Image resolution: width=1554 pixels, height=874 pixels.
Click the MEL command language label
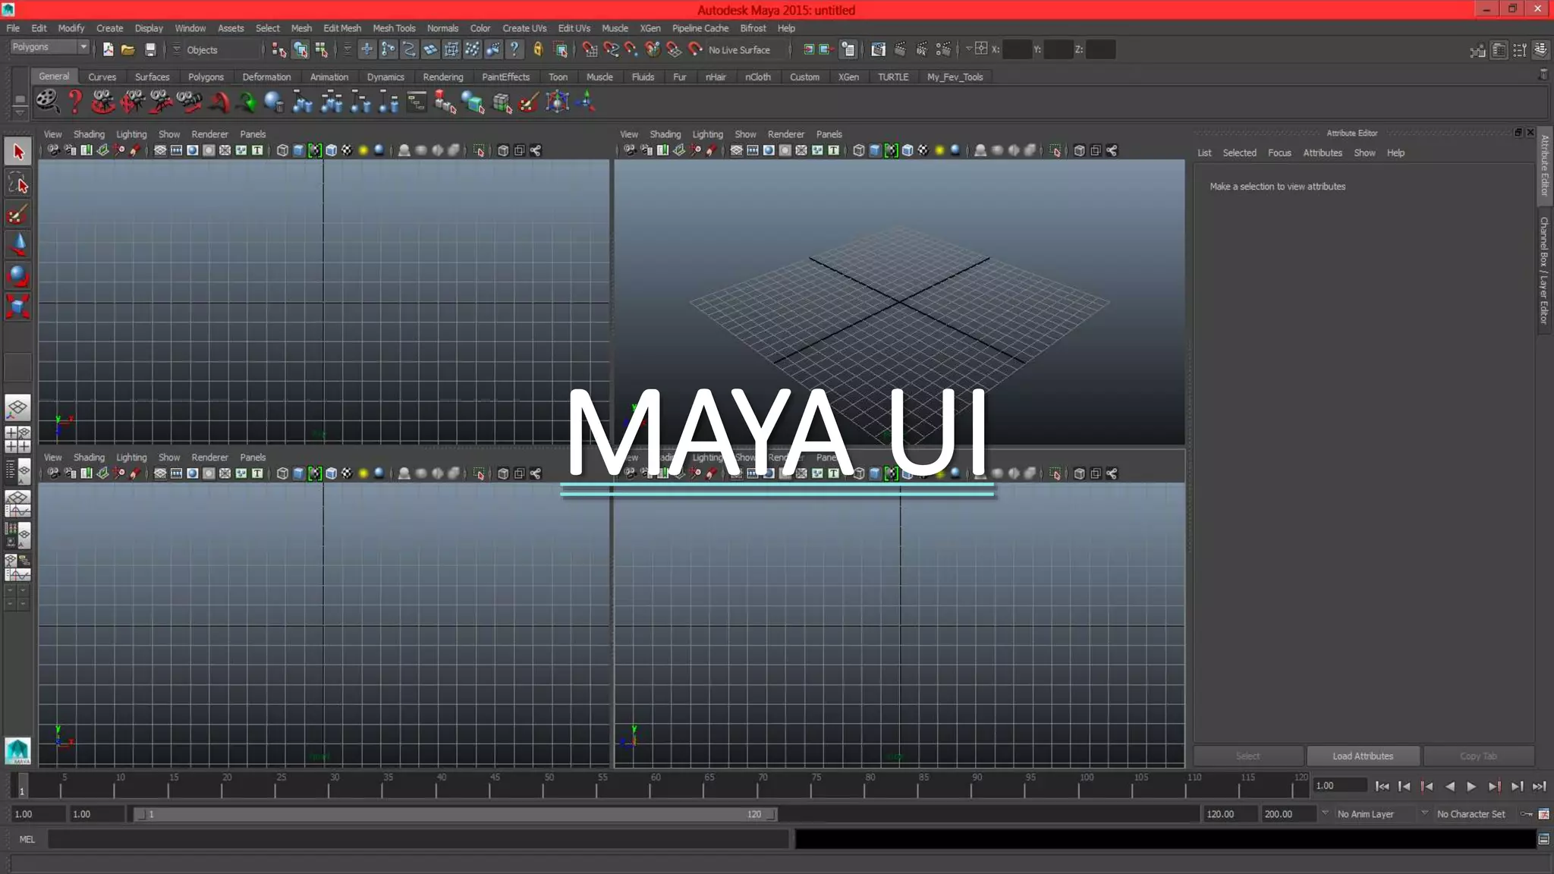(27, 839)
